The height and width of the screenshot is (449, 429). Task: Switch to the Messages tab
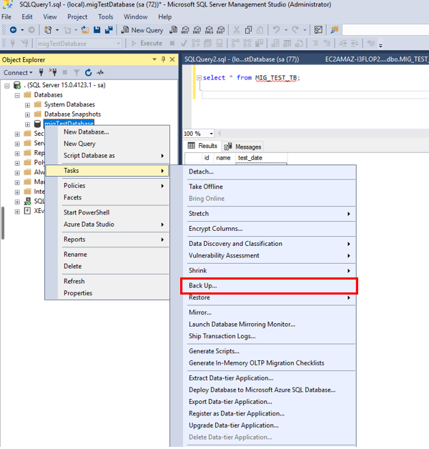coord(242,147)
